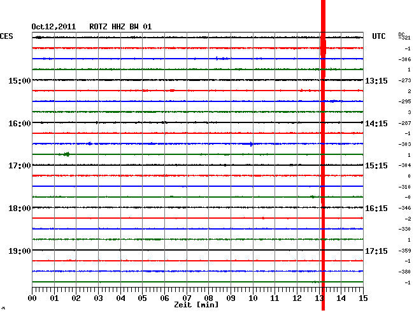The image size is (414, 315).
Task: Pick minute tick label 07
Action: click(187, 298)
